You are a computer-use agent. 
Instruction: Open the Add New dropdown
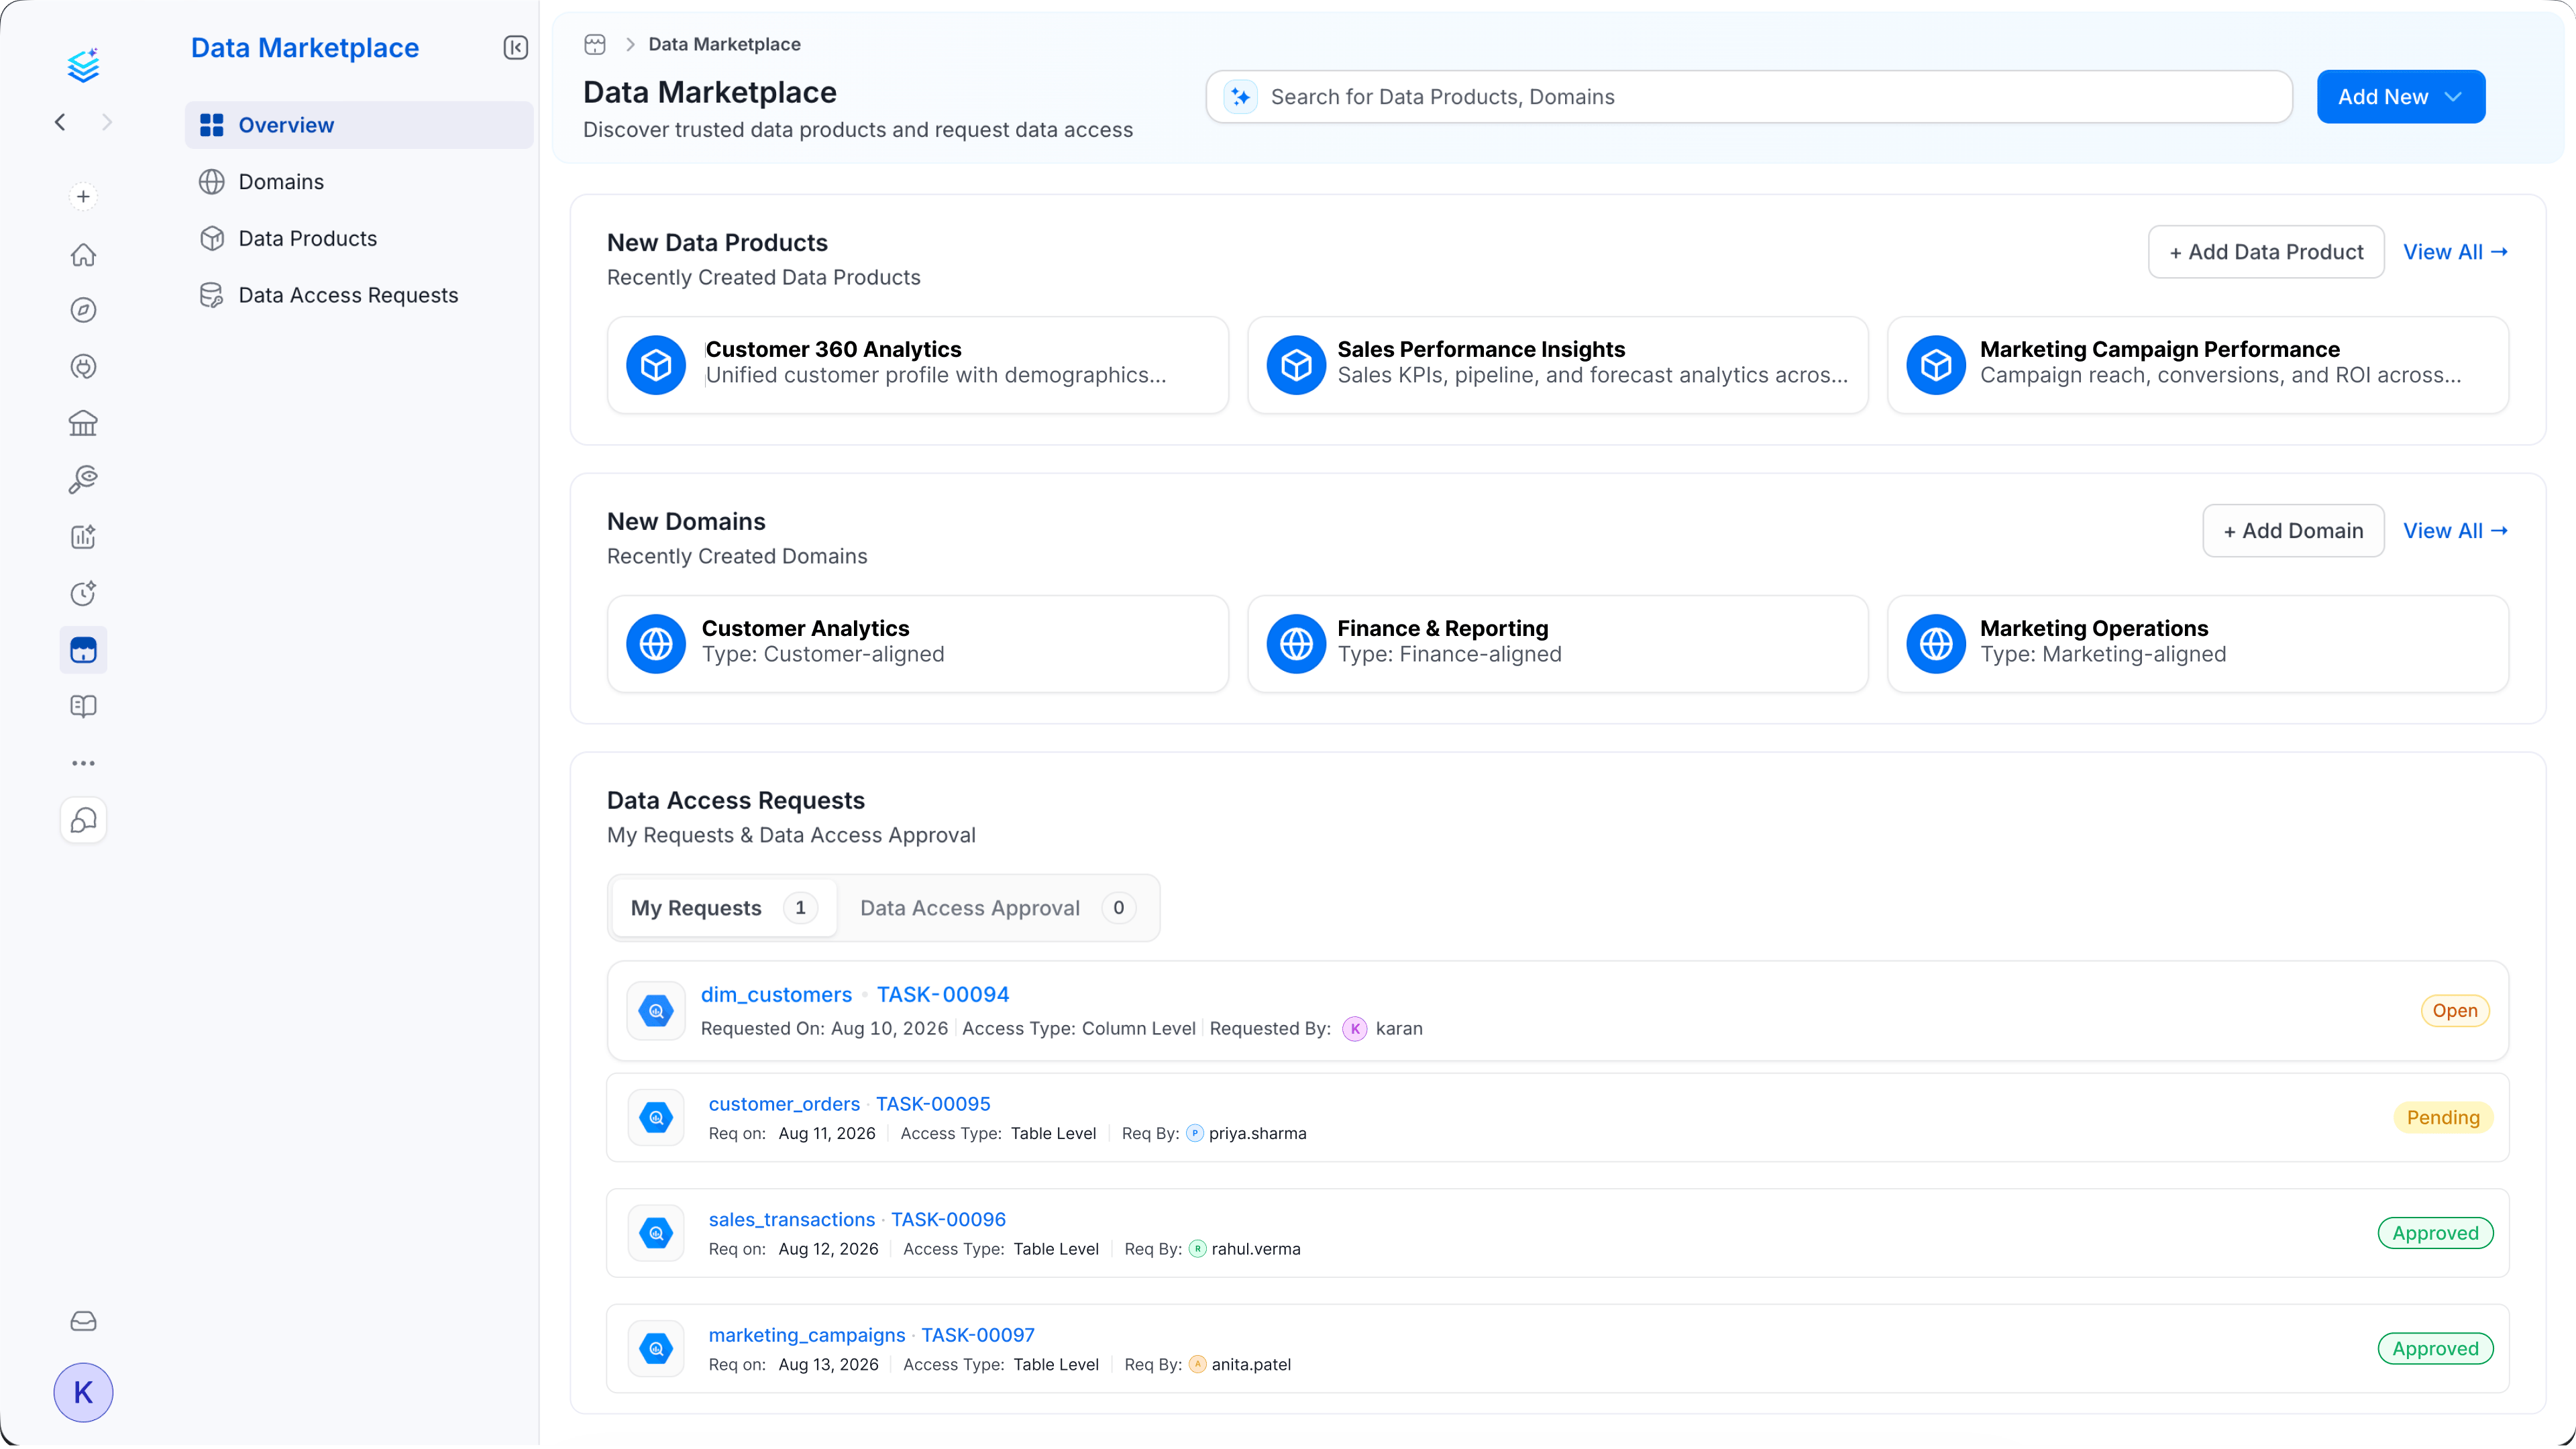pyautogui.click(x=2400, y=97)
